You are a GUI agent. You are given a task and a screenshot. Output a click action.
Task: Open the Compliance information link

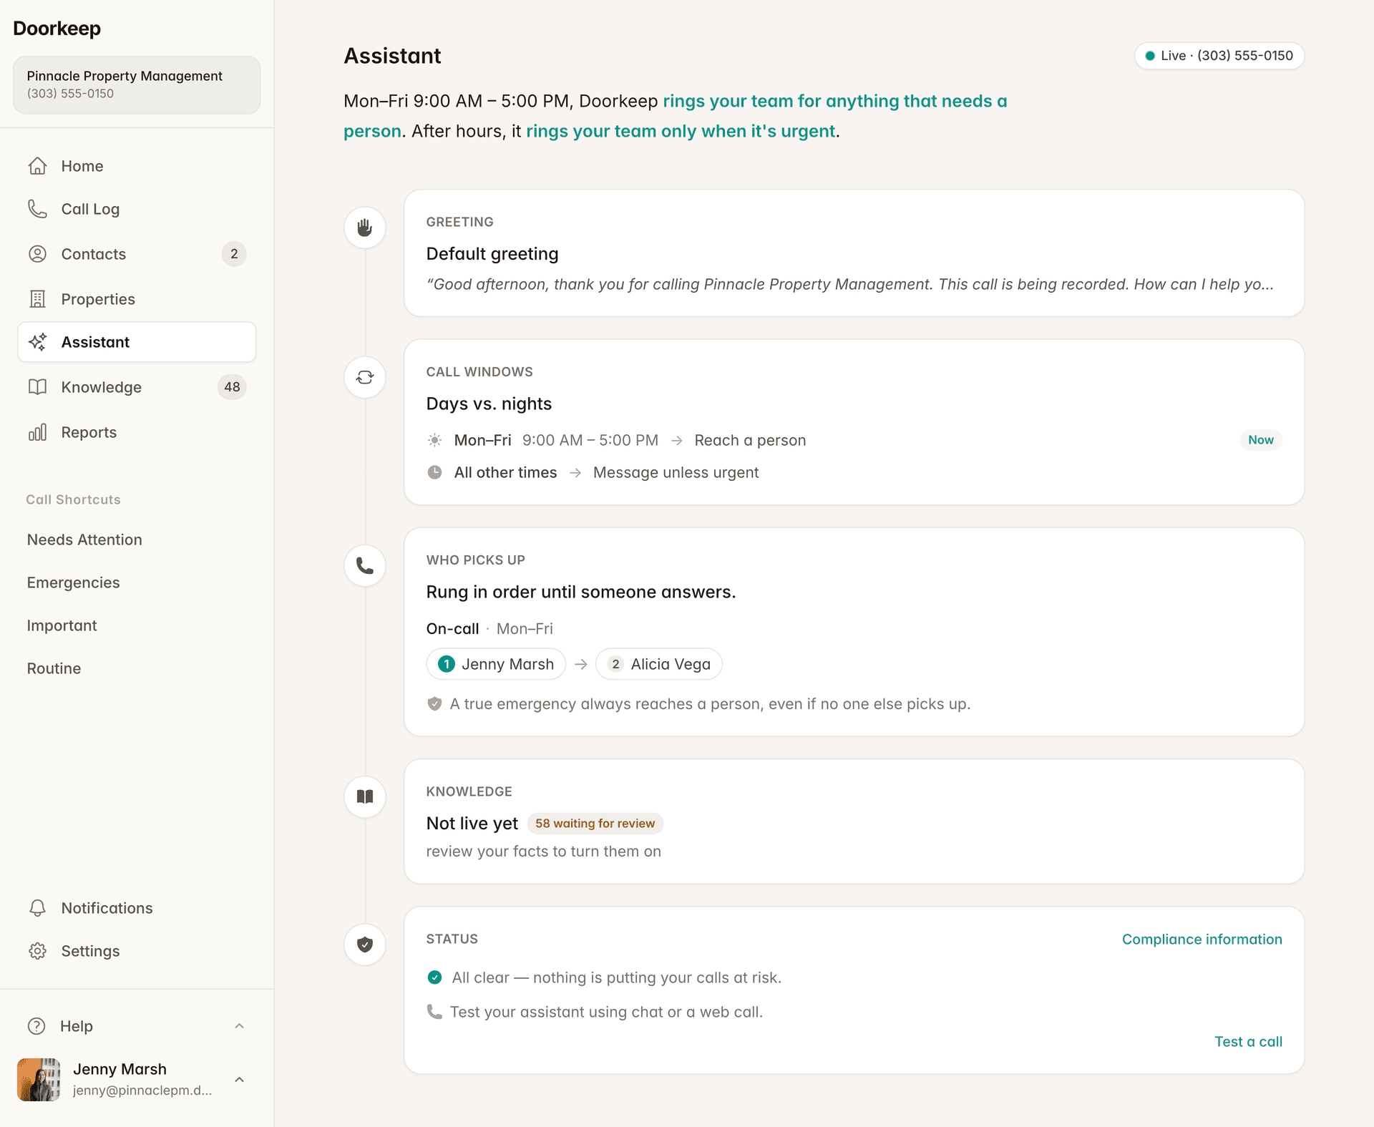click(1202, 940)
